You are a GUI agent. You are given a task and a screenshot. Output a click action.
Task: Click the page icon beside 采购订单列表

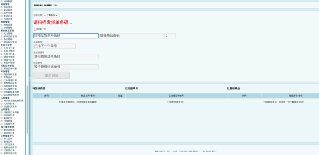click(2, 69)
